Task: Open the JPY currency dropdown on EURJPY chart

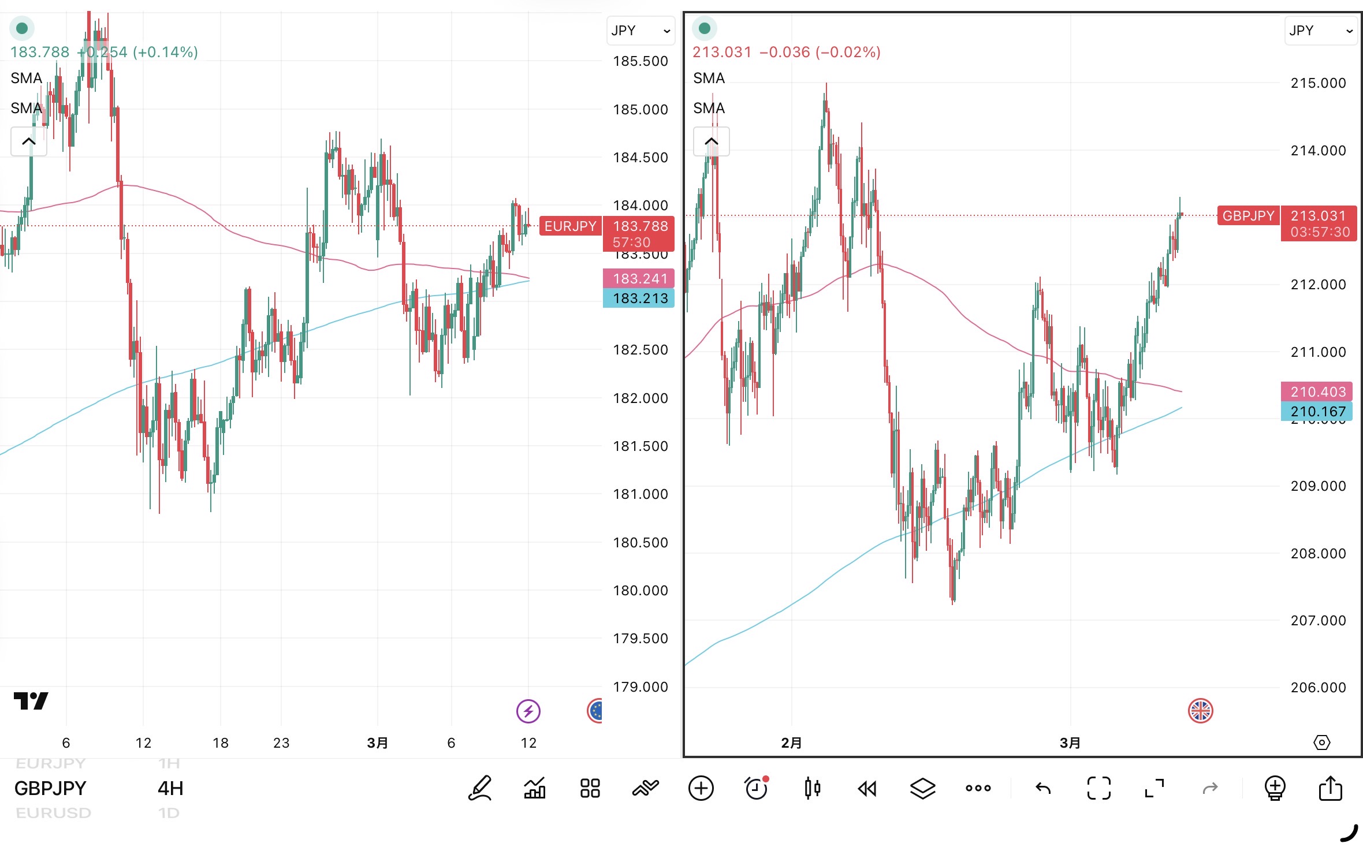Action: point(640,31)
